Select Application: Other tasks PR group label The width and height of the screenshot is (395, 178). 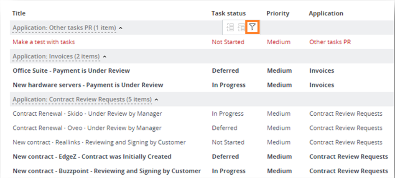coord(64,28)
